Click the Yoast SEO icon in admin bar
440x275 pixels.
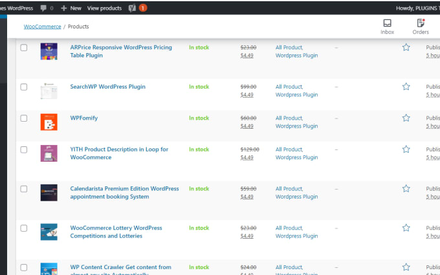132,8
